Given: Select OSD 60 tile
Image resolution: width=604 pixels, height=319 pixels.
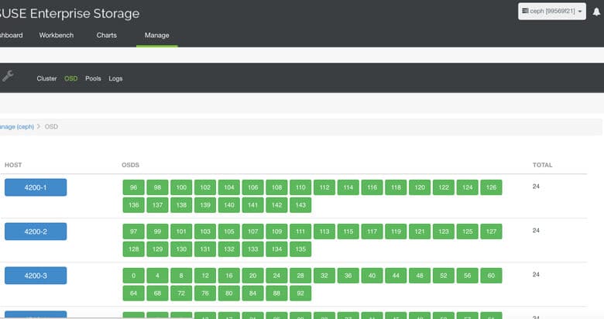Looking at the screenshot, I should [x=491, y=276].
